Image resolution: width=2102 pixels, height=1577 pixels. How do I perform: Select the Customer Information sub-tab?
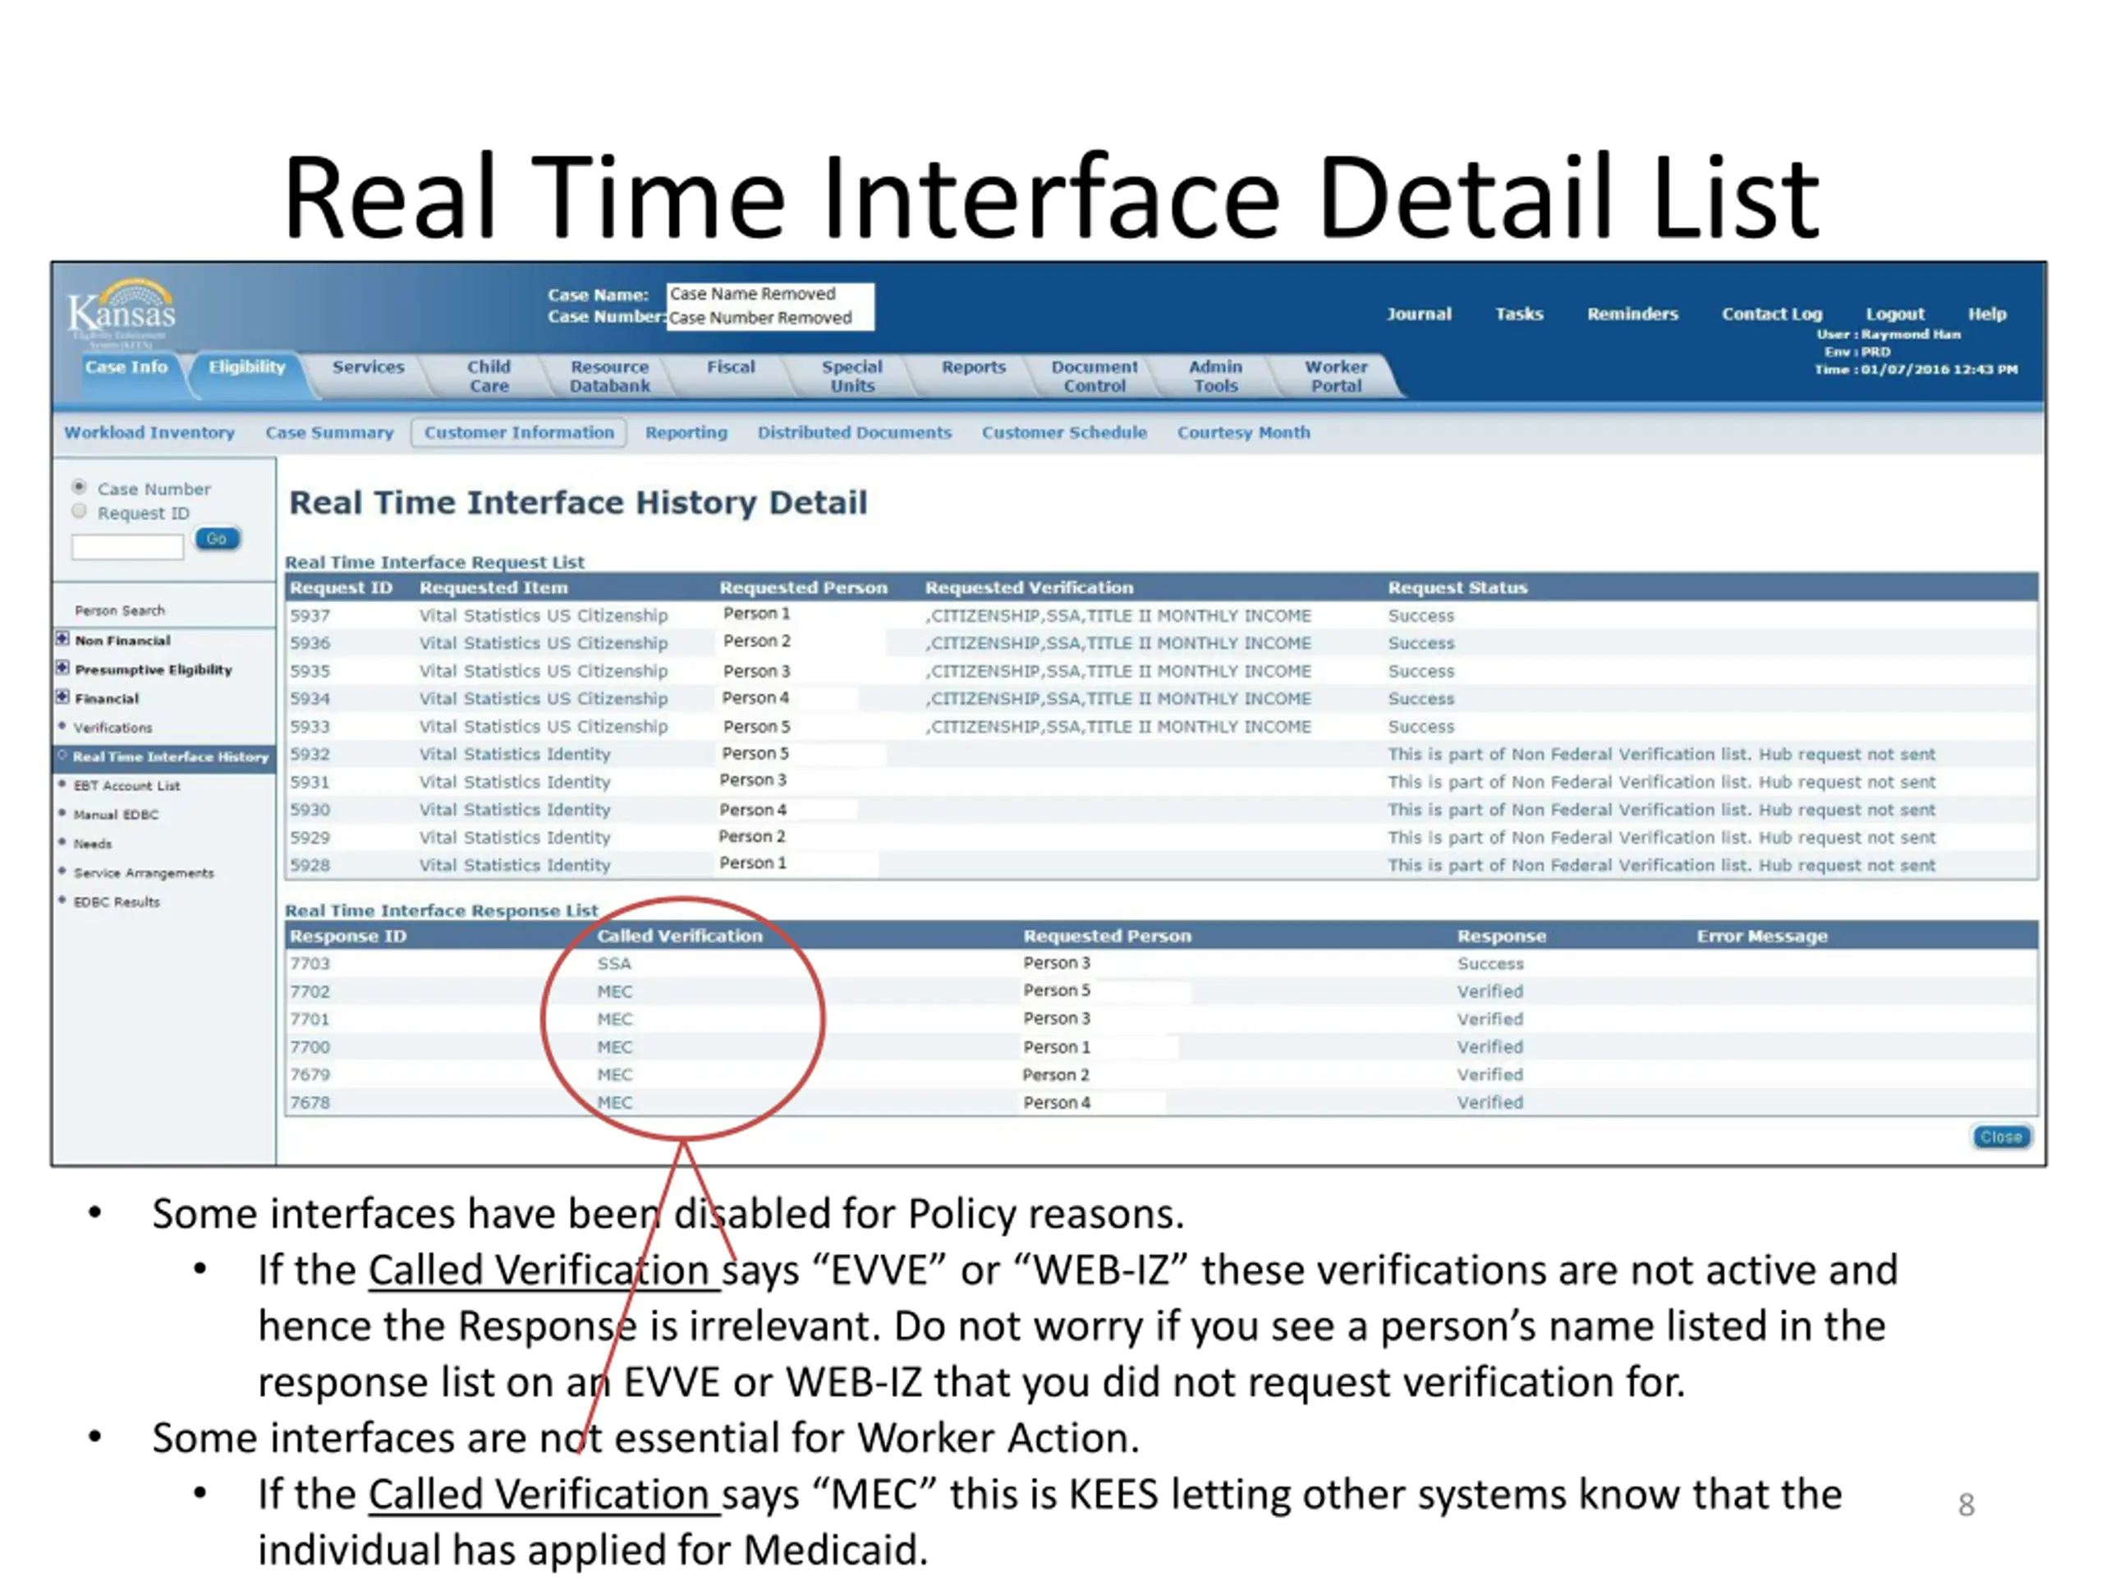click(x=519, y=433)
